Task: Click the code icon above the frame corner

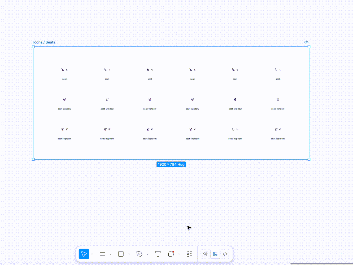Action: 306,42
